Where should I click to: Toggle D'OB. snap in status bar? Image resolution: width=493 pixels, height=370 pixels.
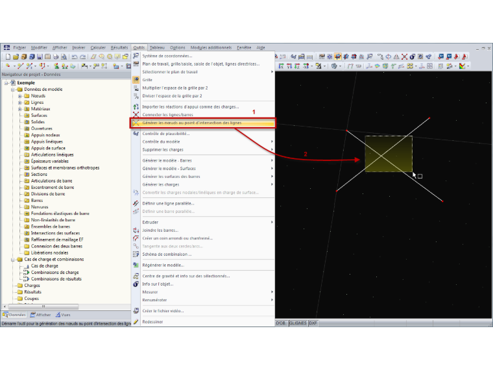(282, 323)
